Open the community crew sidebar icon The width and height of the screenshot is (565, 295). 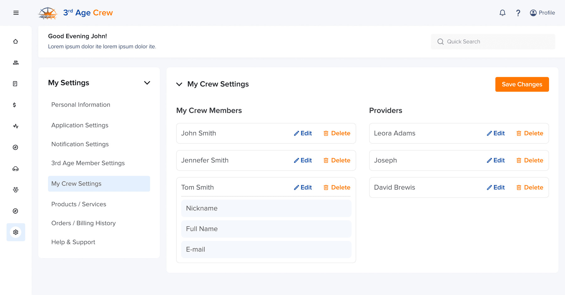click(x=16, y=190)
